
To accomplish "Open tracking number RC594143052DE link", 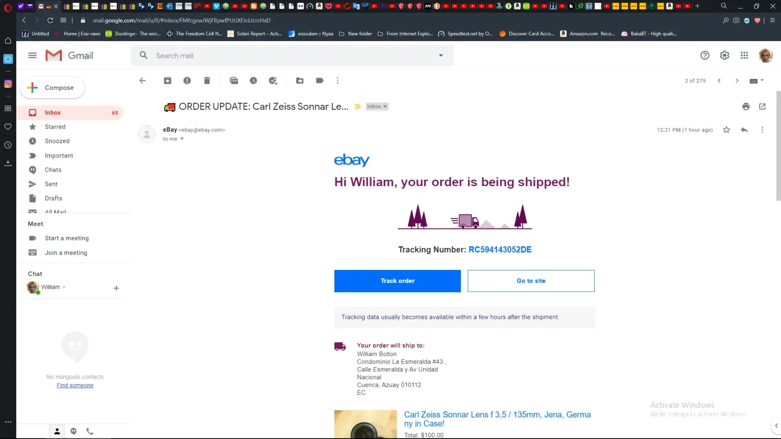I will (x=500, y=249).
